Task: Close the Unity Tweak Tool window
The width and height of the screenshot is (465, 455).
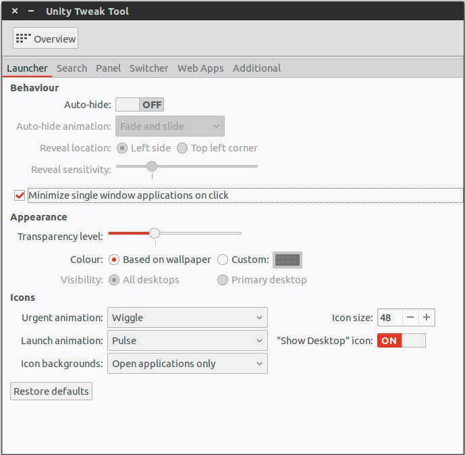Action: (x=15, y=11)
